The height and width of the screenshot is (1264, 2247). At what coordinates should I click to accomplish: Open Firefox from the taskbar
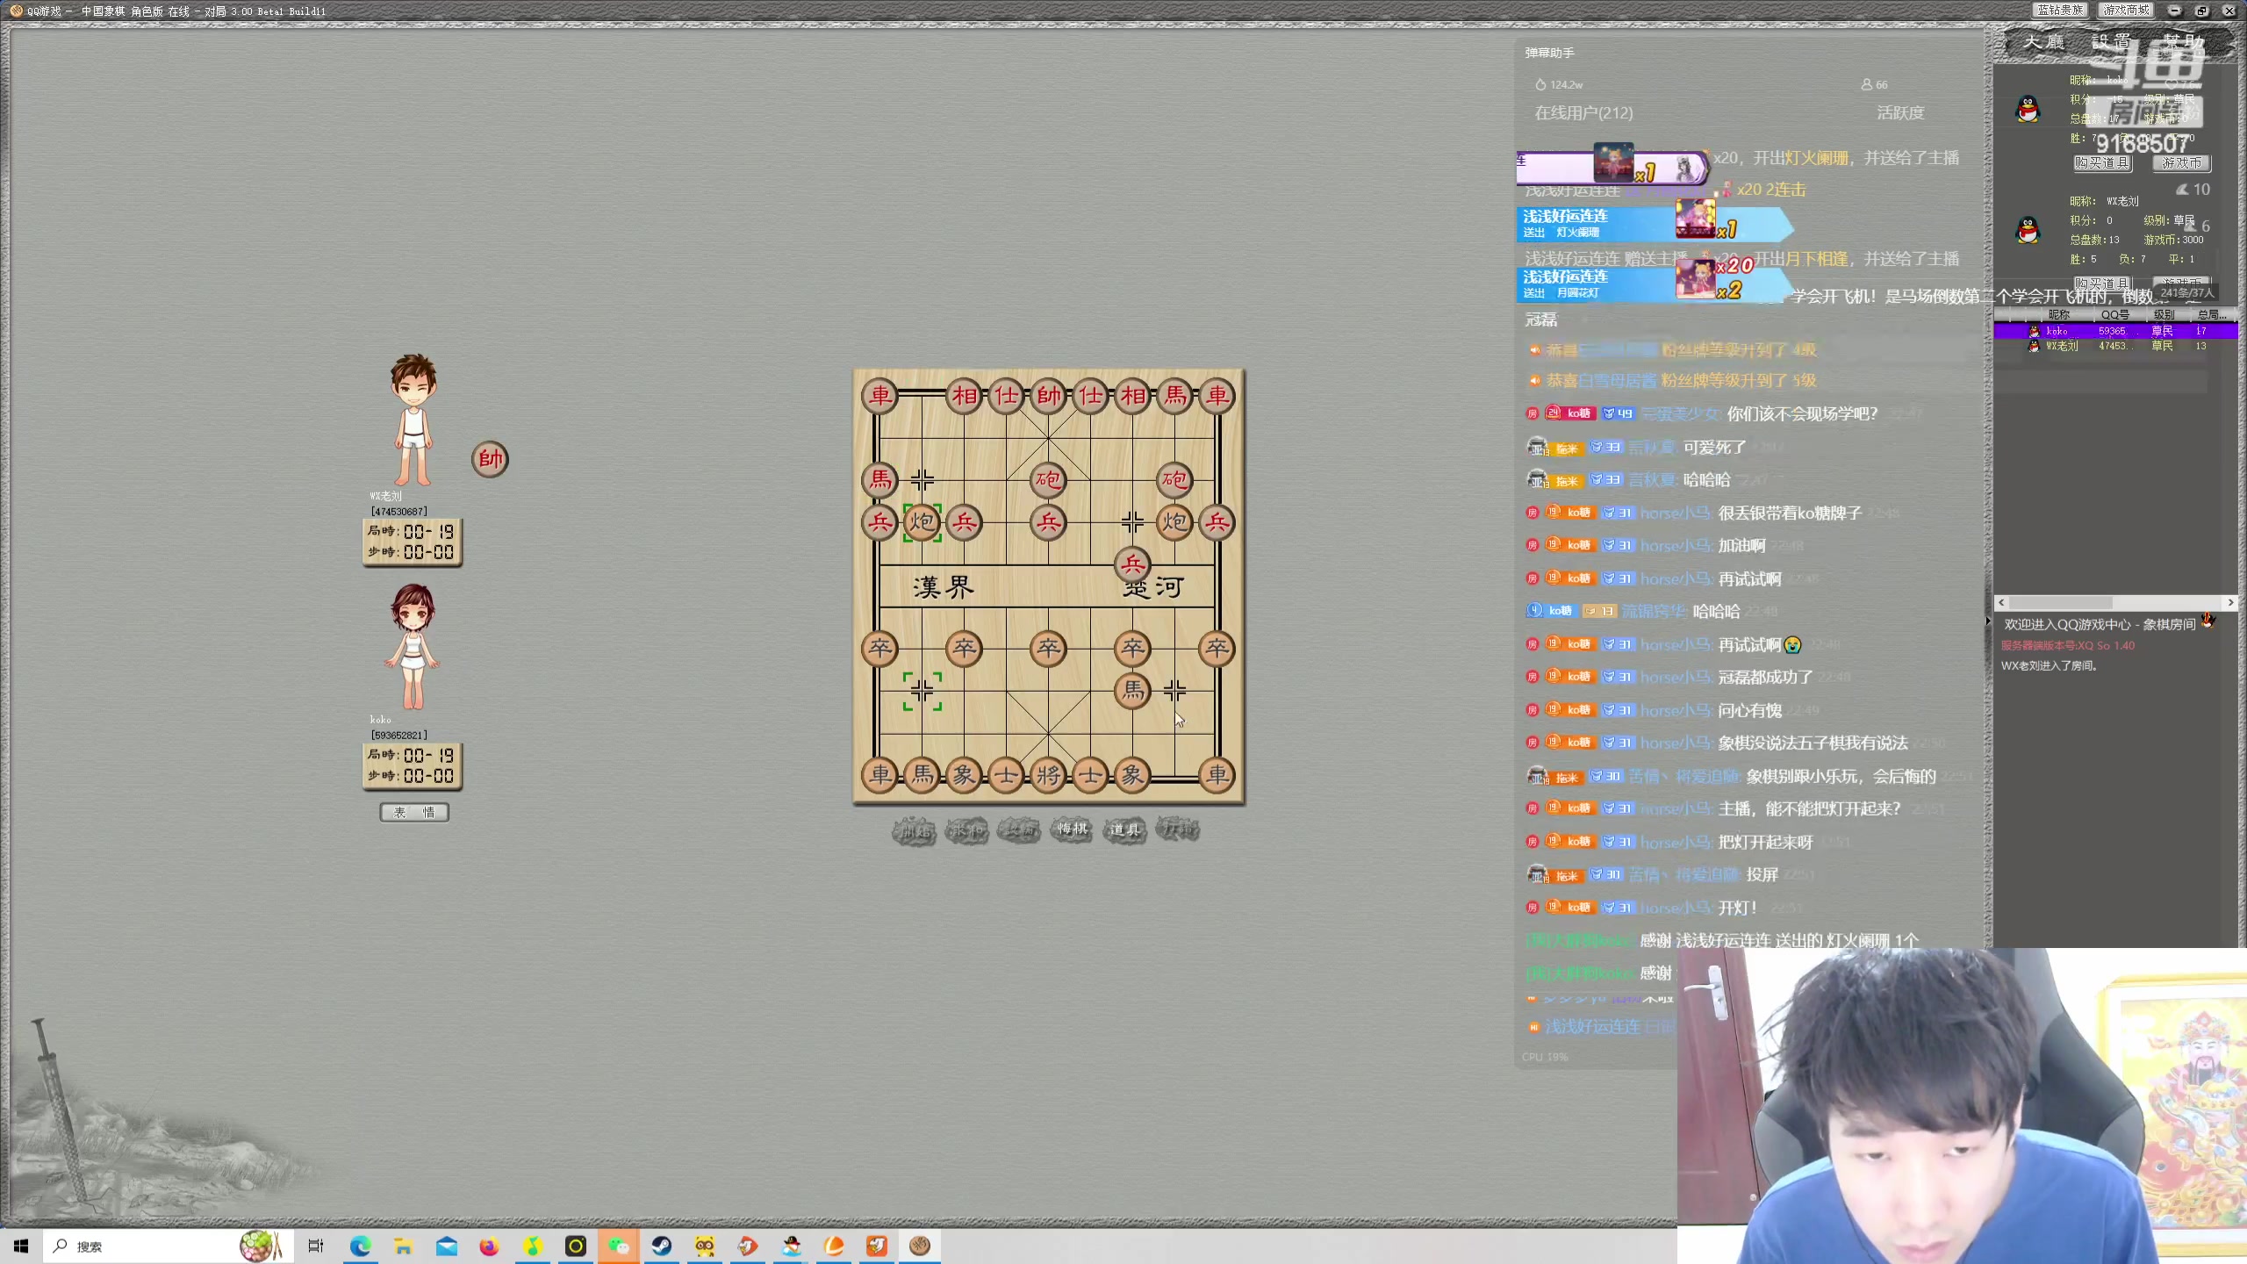pos(489,1246)
